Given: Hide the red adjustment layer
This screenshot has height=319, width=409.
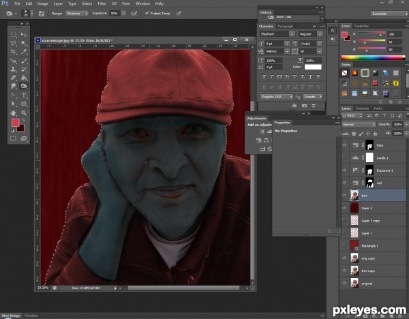Looking at the screenshot, I should tap(344, 183).
